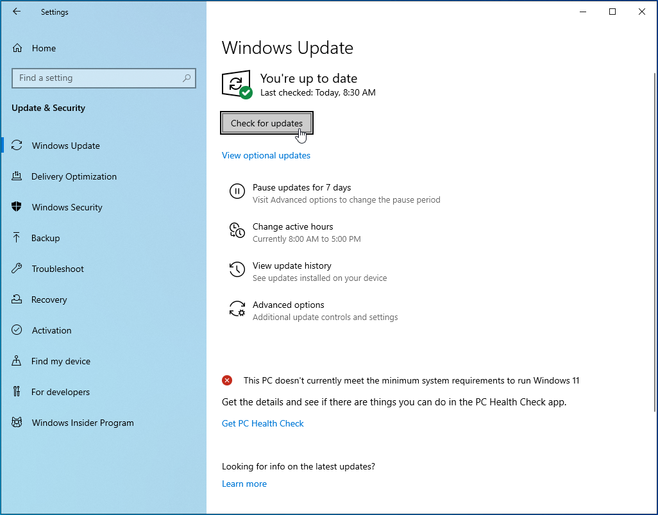Click the active hours clock icon

(237, 230)
